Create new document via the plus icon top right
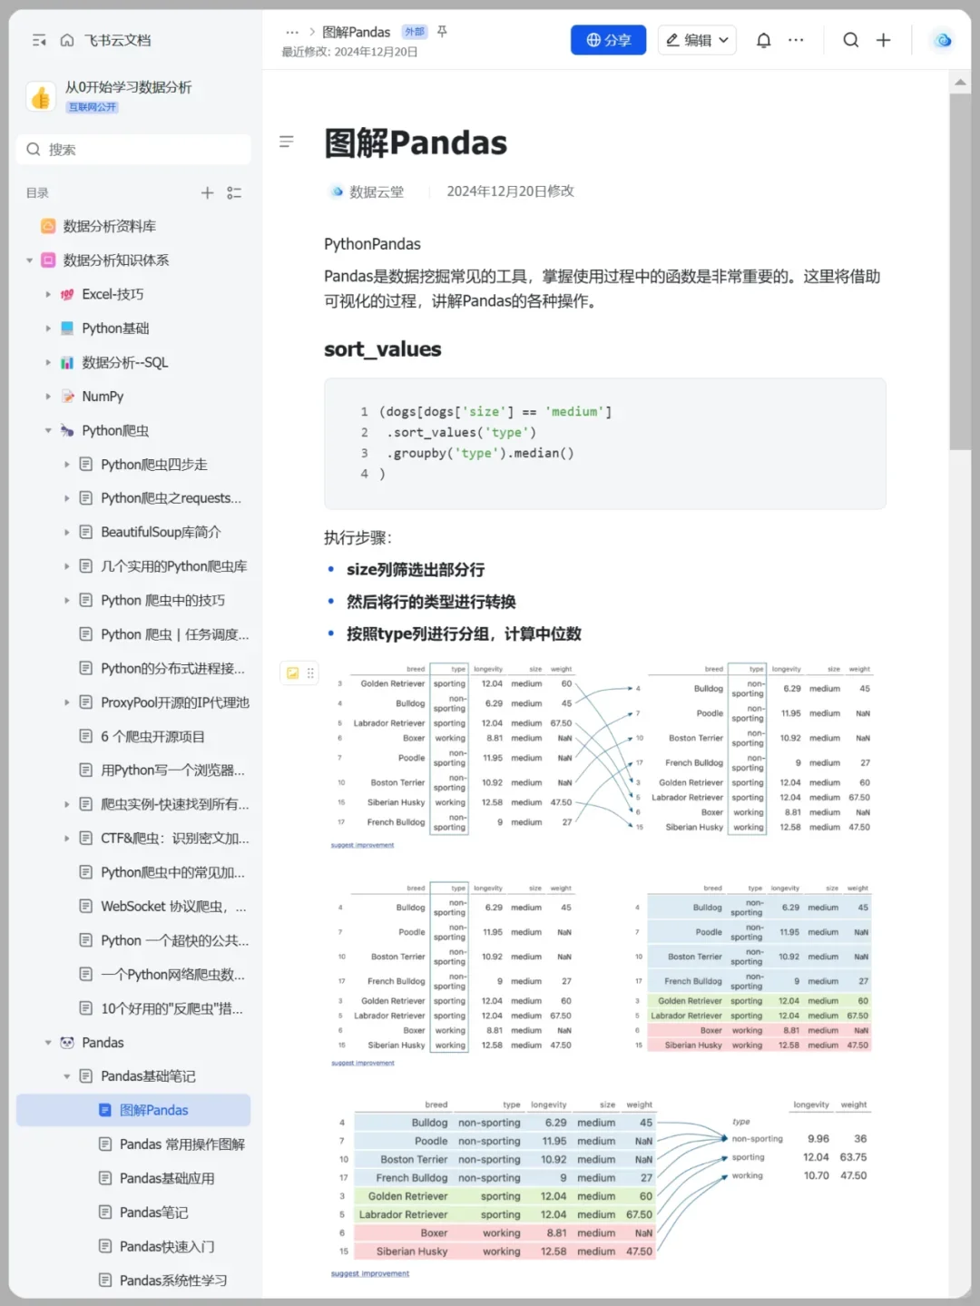The height and width of the screenshot is (1306, 980). (x=884, y=40)
